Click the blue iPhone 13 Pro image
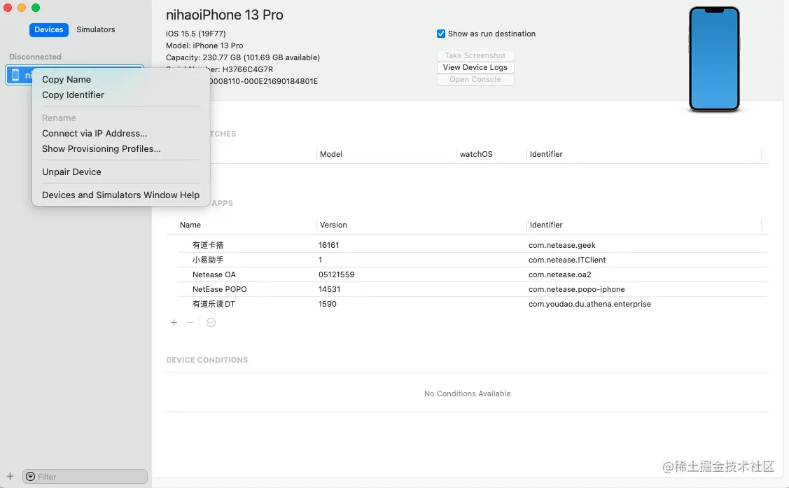The height and width of the screenshot is (488, 789). (714, 59)
